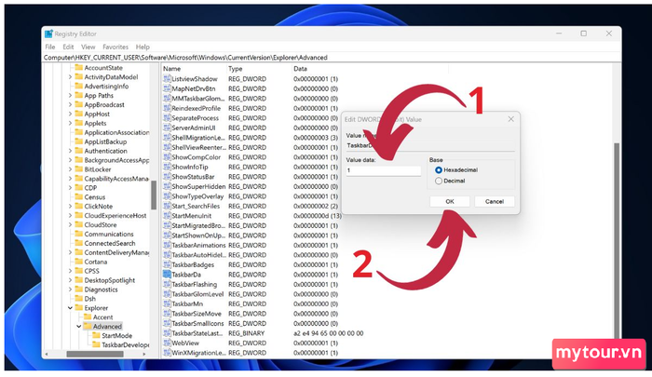The width and height of the screenshot is (652, 377).
Task: Click the MapNetDrvBtn value icon
Action: pyautogui.click(x=167, y=88)
